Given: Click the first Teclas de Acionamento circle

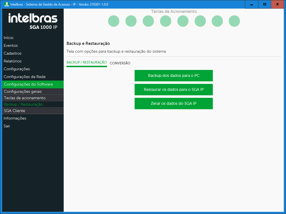Looking at the screenshot, I should (114, 21).
